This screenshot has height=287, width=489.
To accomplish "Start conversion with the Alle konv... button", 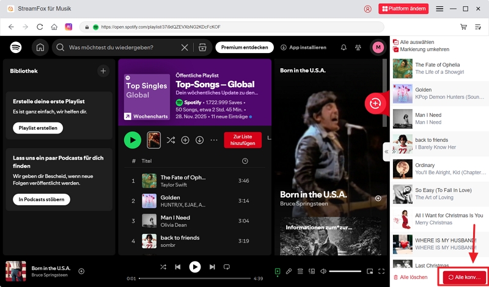I will (x=465, y=277).
